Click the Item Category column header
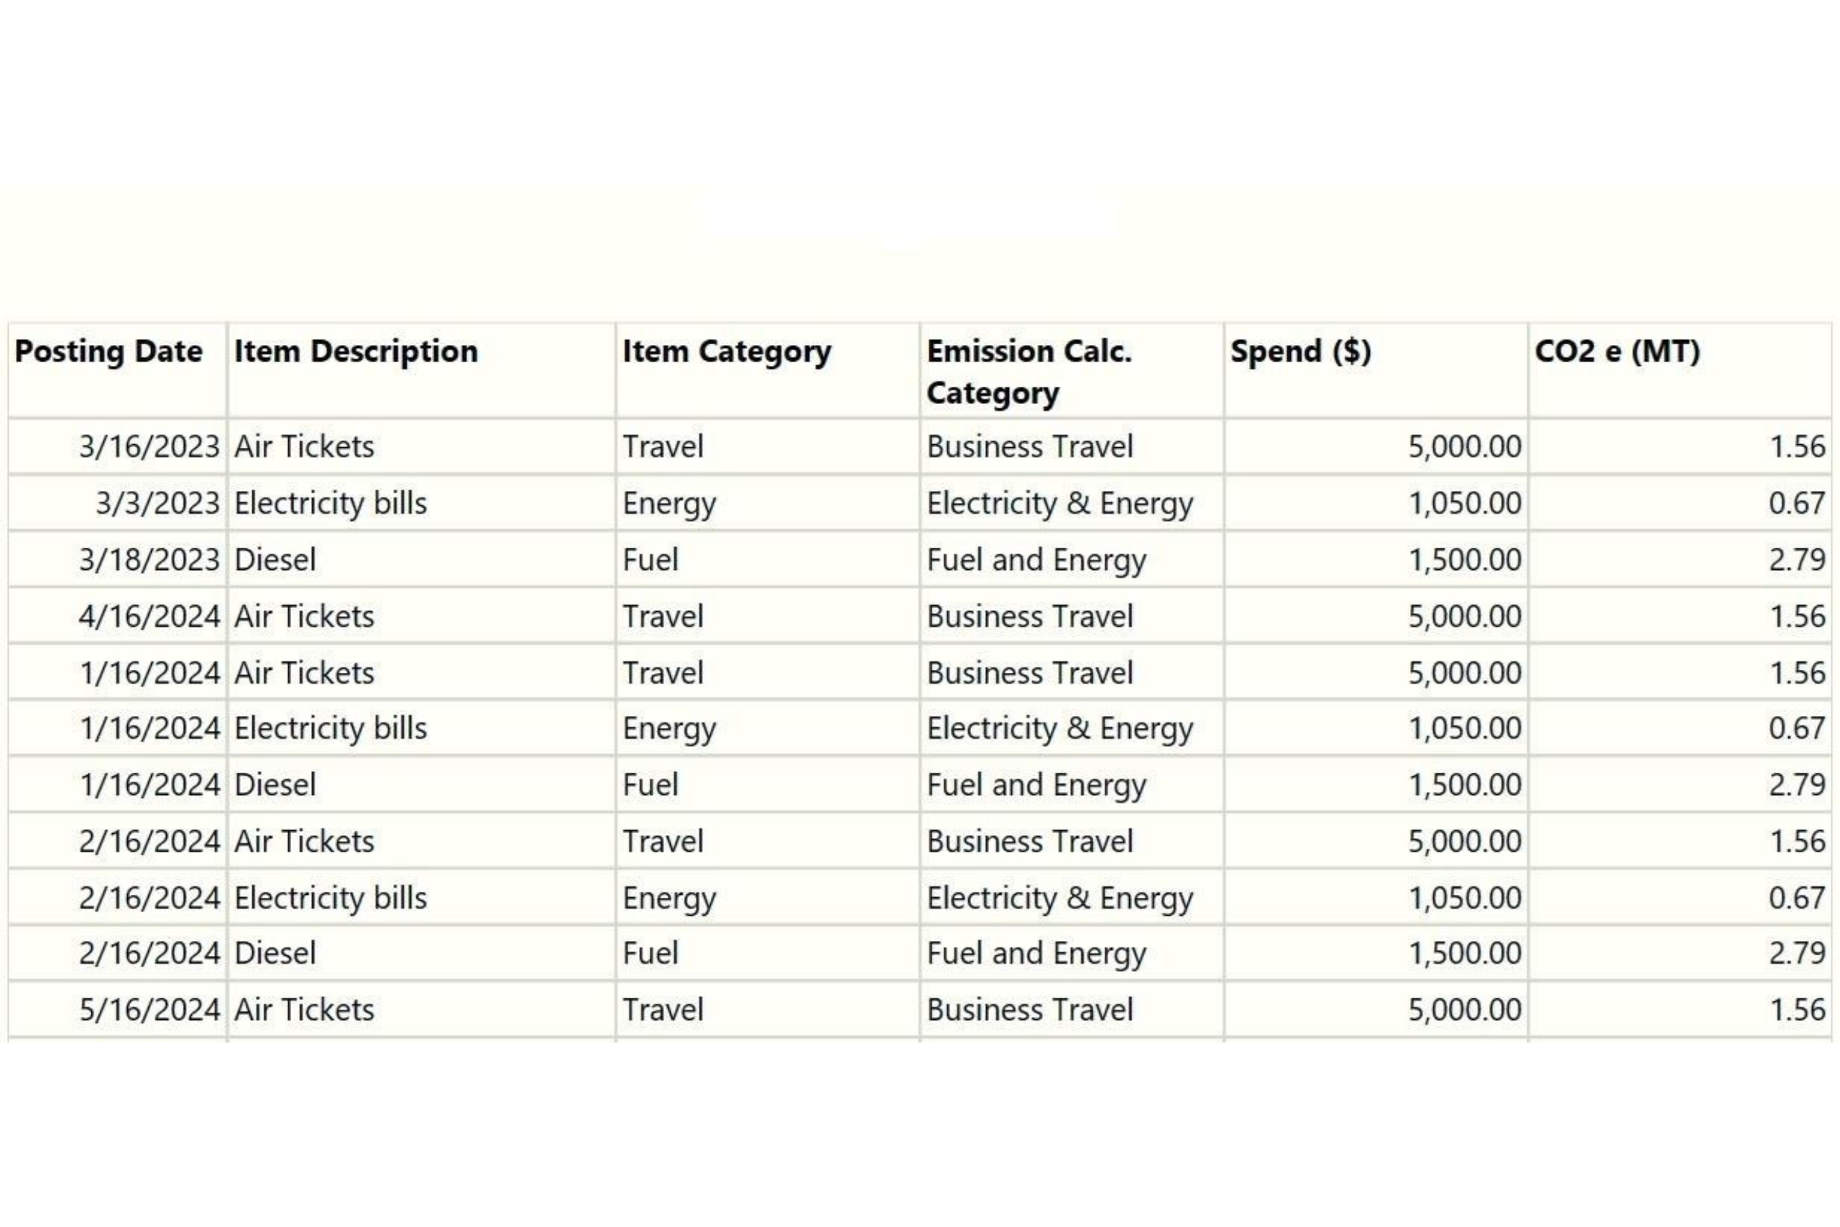This screenshot has width=1840, height=1227. click(x=727, y=351)
